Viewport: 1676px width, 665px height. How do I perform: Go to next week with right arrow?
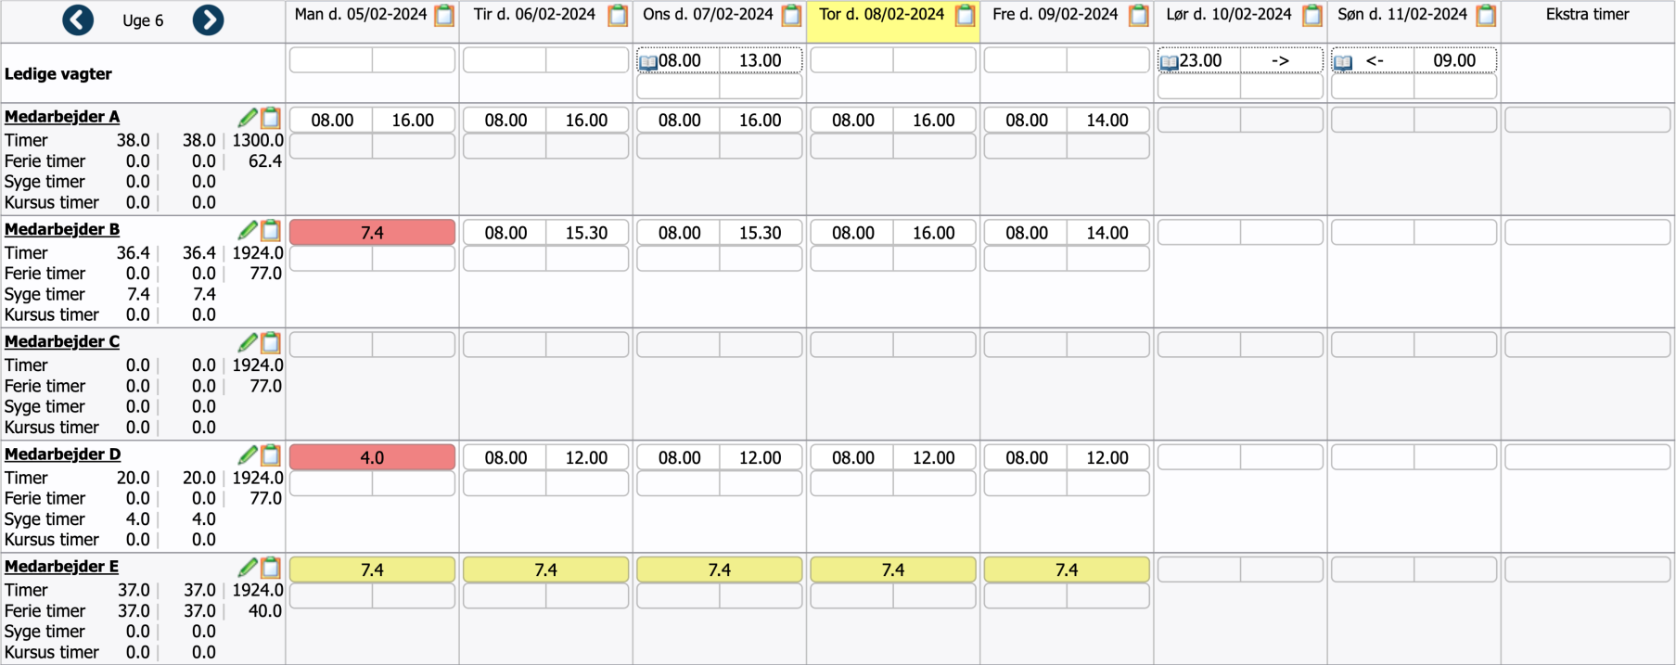pos(208,19)
